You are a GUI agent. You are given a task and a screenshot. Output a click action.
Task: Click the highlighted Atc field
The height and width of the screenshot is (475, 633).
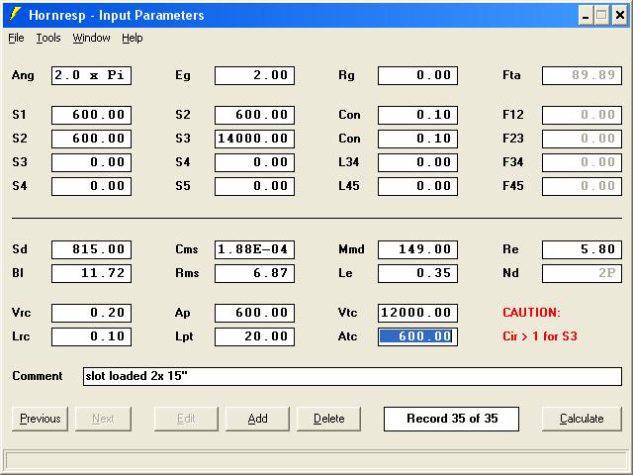(x=417, y=336)
